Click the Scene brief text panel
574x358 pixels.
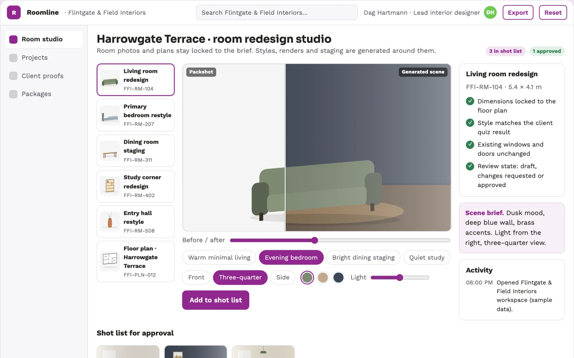[512, 228]
